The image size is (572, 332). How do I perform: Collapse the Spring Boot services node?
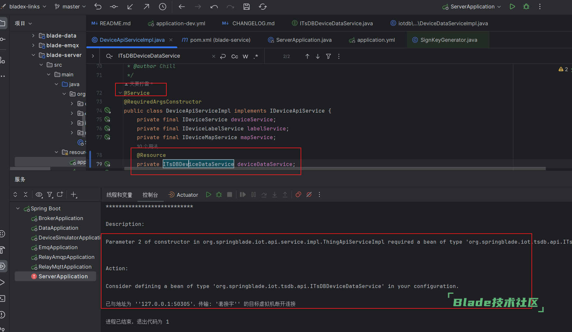click(18, 208)
